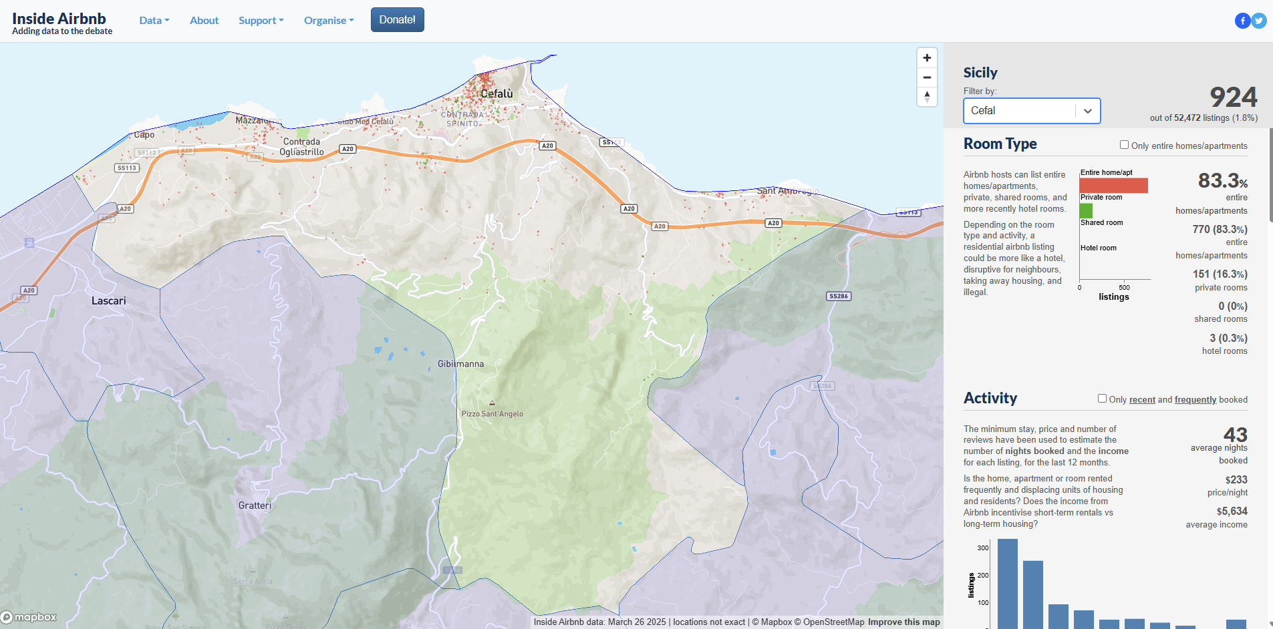Open the Data menu

coord(154,21)
